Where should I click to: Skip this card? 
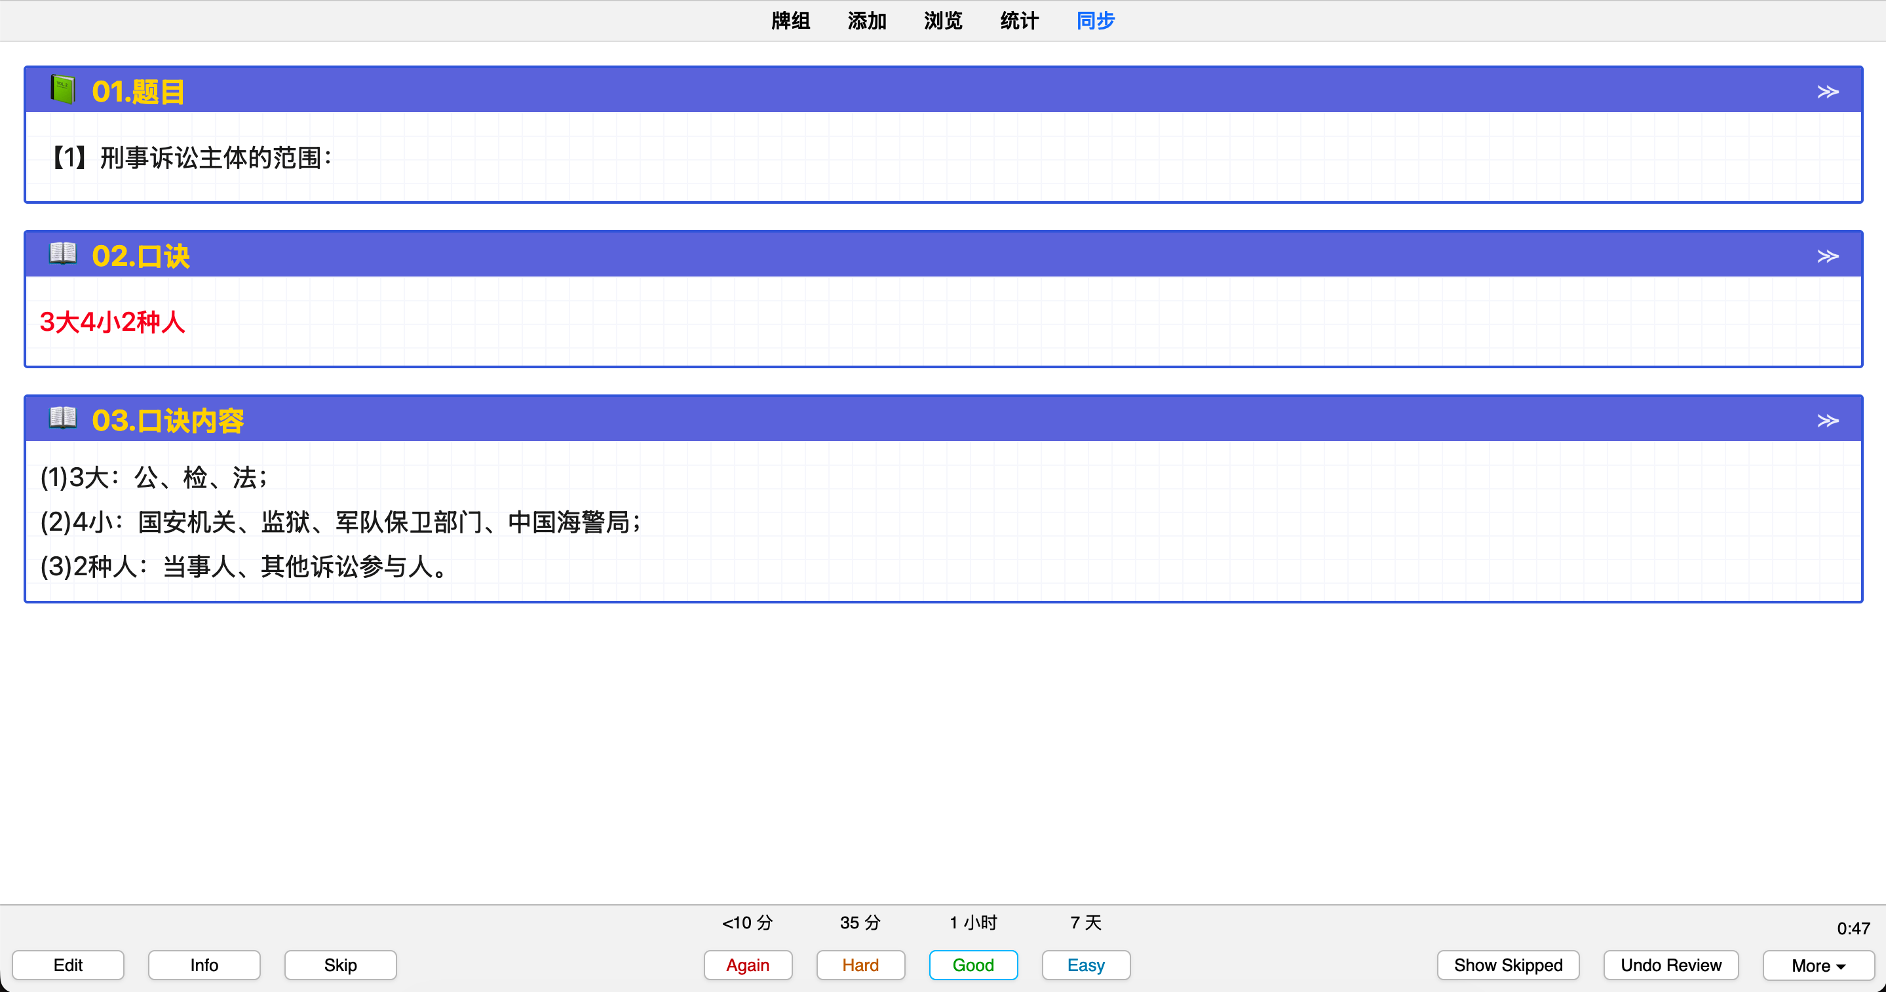point(341,965)
